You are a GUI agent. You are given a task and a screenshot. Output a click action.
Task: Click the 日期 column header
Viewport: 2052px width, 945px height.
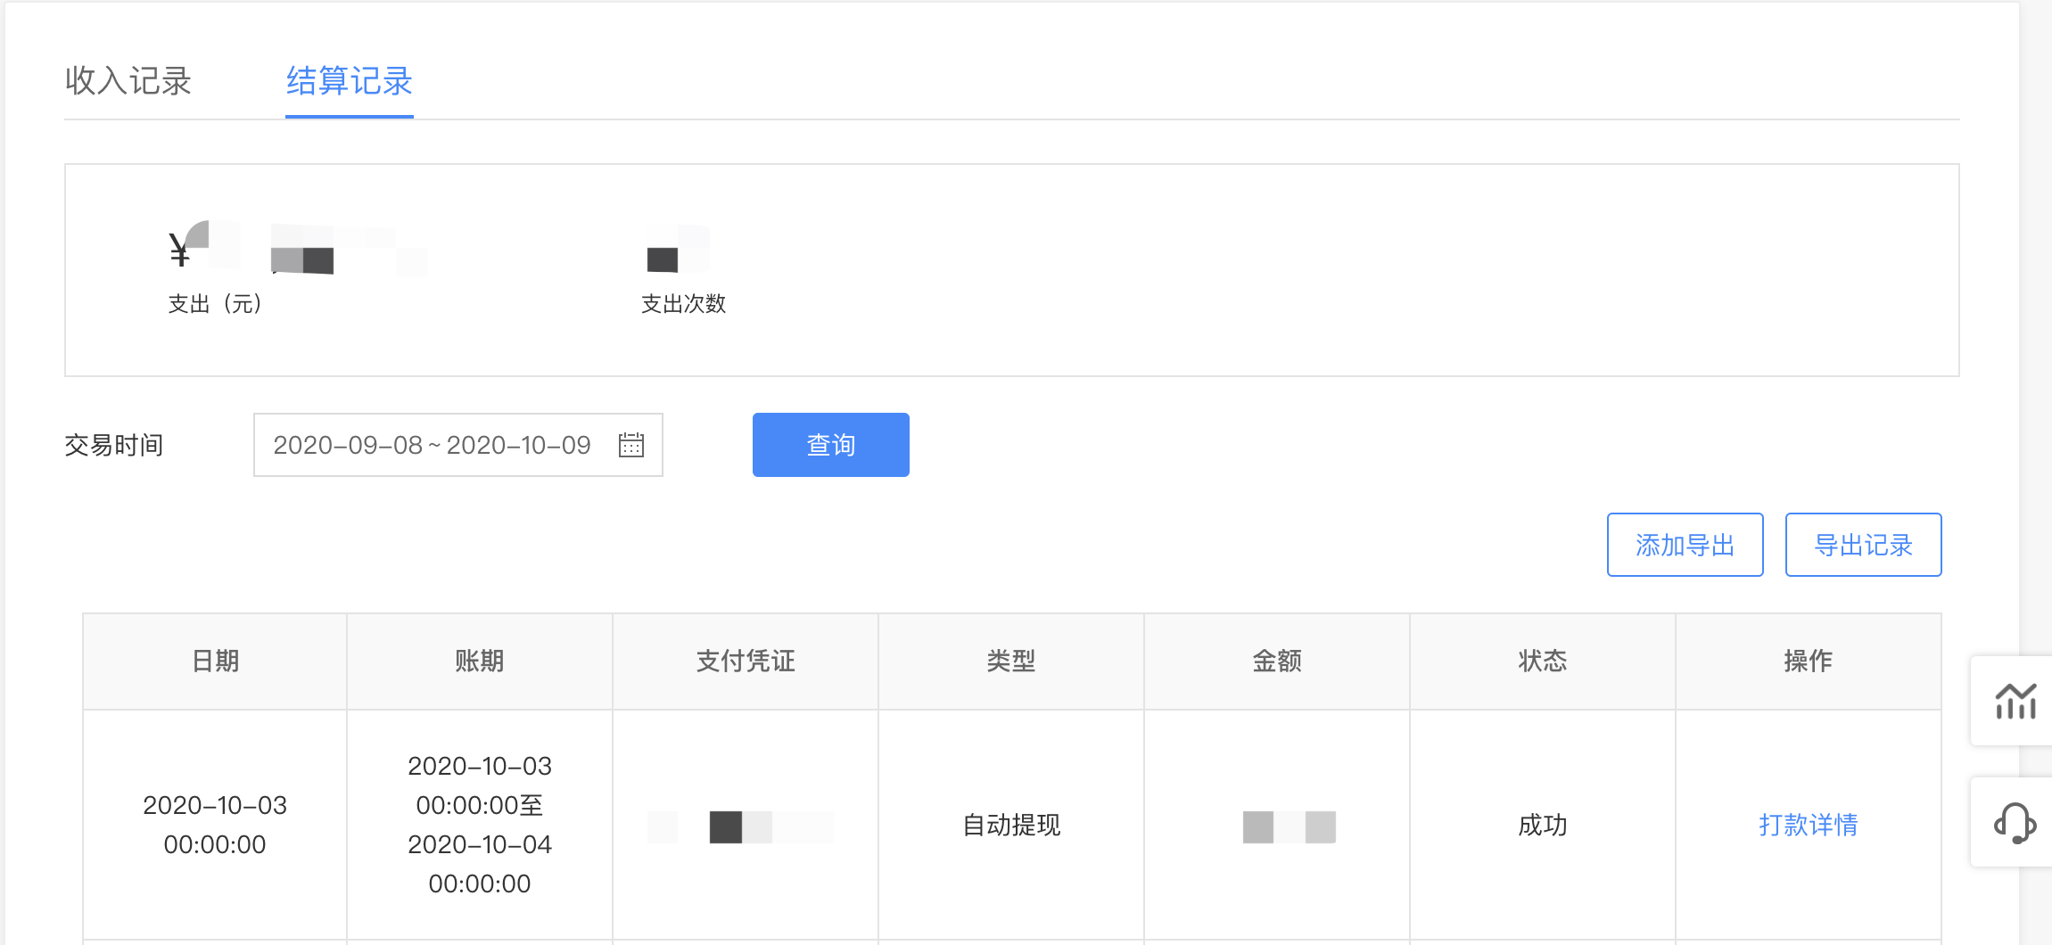pos(216,661)
